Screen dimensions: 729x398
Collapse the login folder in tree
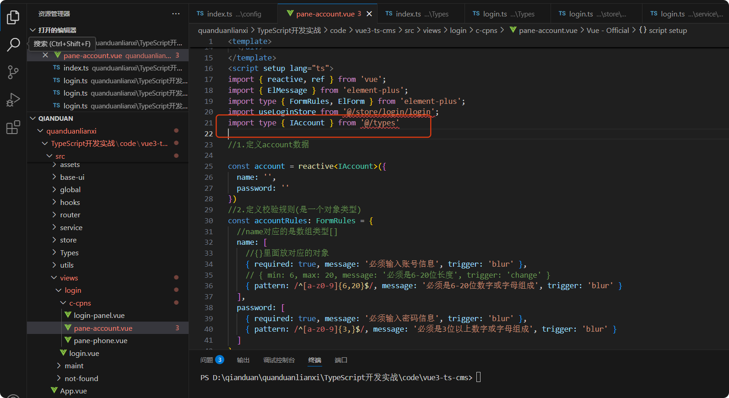click(59, 290)
